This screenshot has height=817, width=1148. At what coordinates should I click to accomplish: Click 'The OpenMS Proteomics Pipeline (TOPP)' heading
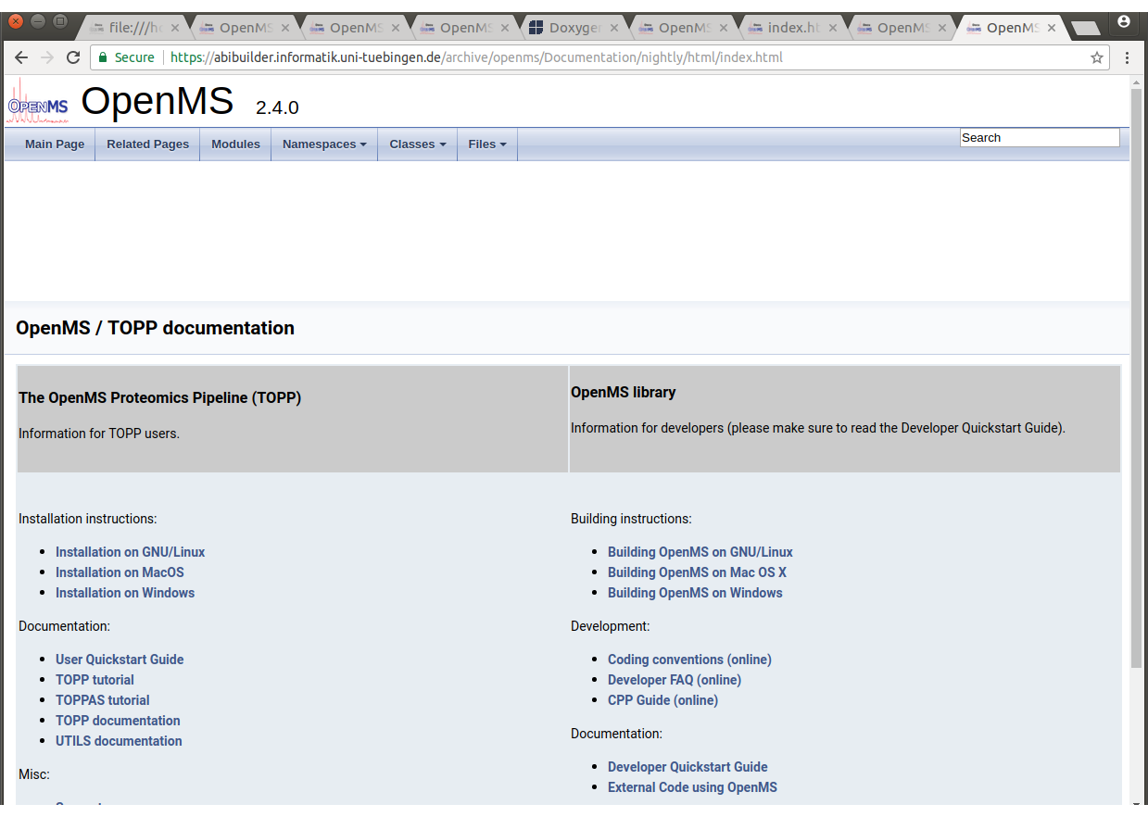click(x=159, y=398)
